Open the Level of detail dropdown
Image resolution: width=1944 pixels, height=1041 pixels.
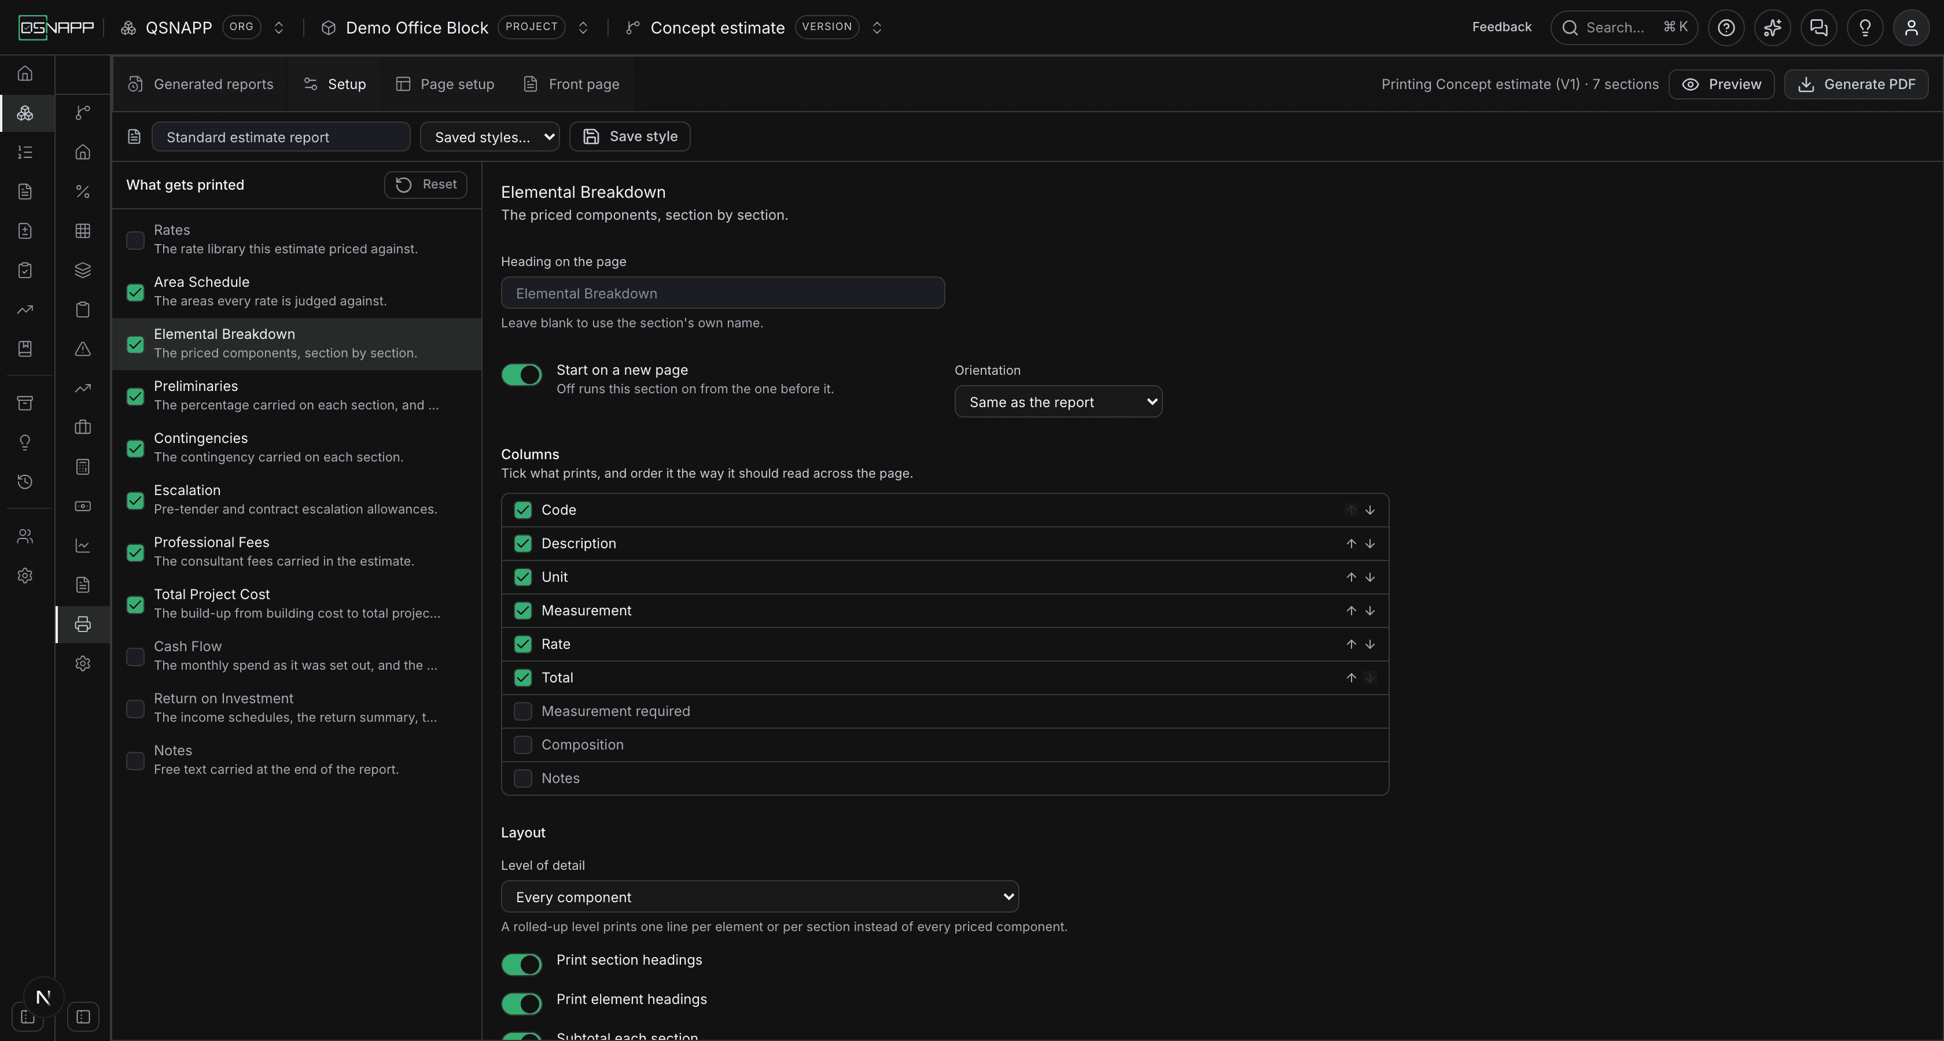[760, 897]
